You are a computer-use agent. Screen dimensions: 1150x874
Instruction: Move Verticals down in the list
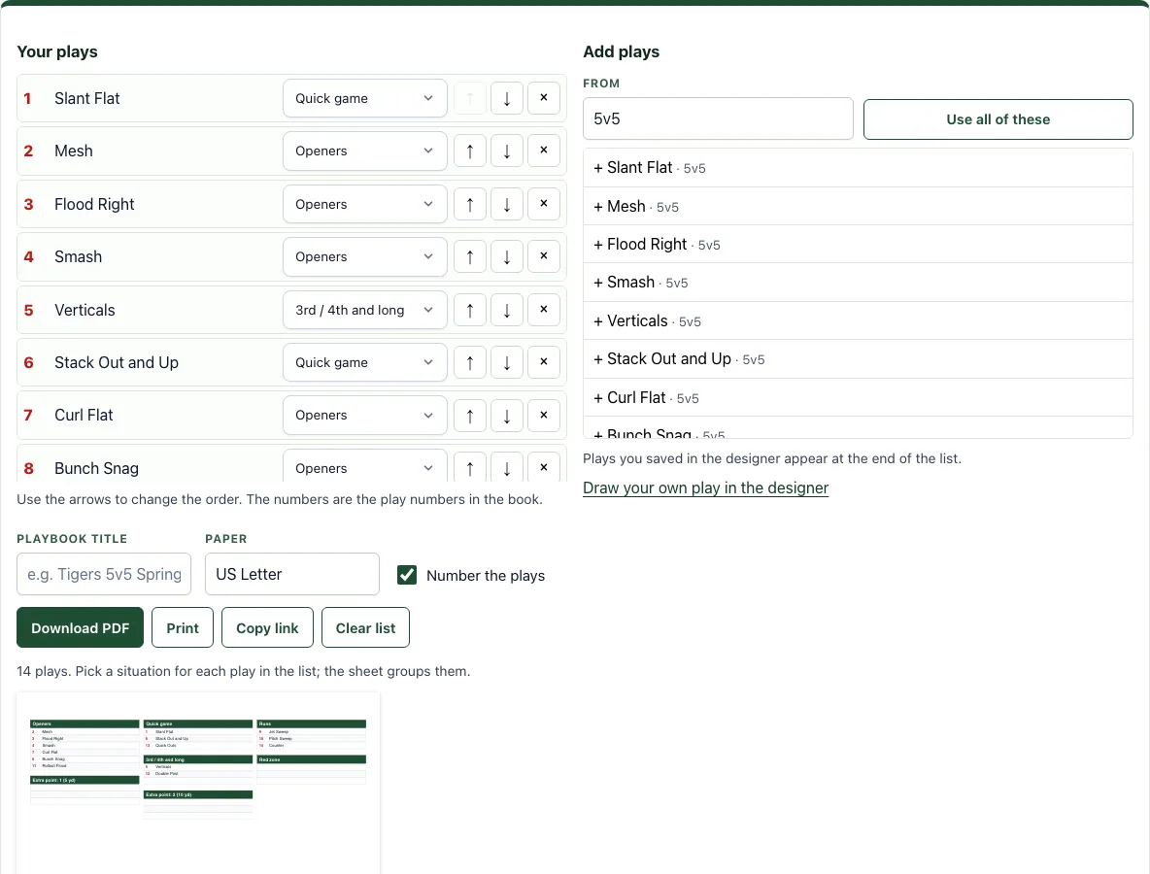click(507, 310)
